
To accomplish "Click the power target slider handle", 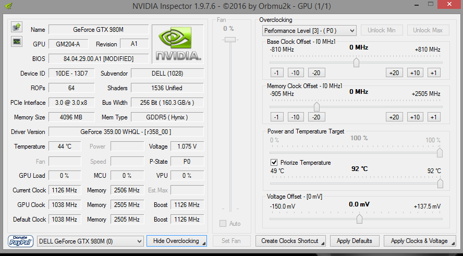I will click(440, 153).
